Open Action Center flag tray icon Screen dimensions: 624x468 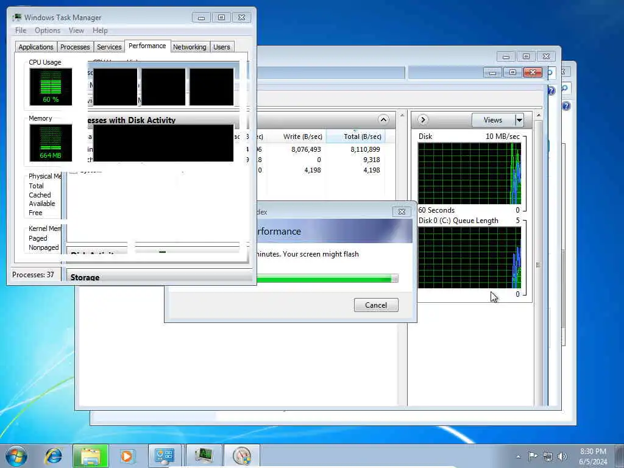533,456
